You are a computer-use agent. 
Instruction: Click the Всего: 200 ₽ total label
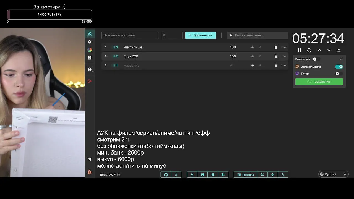[x=108, y=175]
